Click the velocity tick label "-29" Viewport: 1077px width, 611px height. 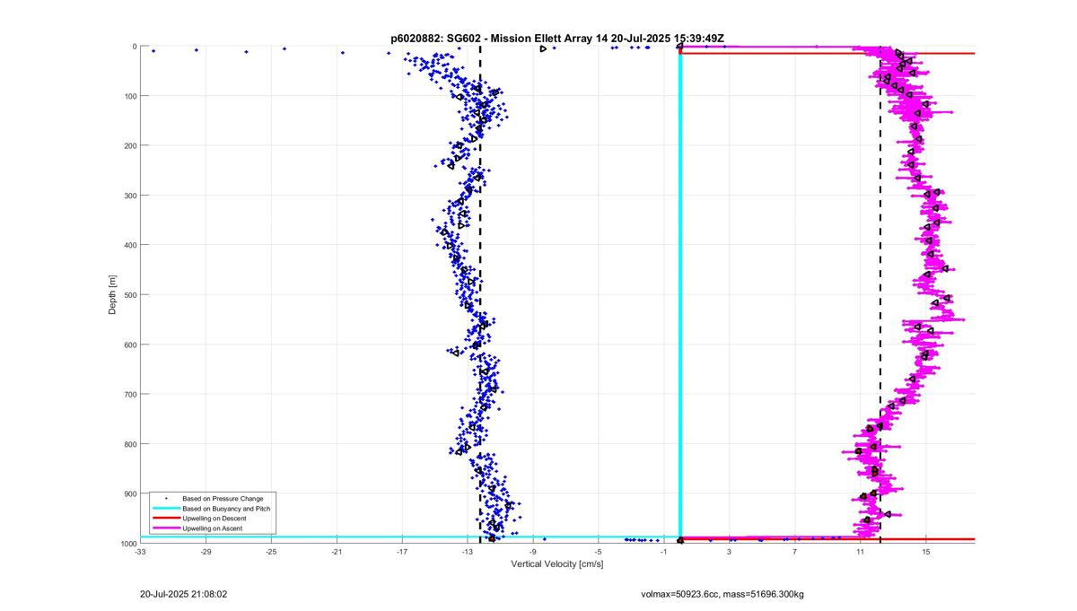[206, 553]
